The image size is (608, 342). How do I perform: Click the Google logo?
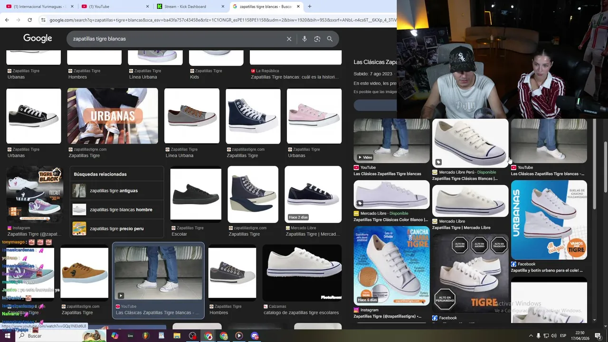point(38,38)
